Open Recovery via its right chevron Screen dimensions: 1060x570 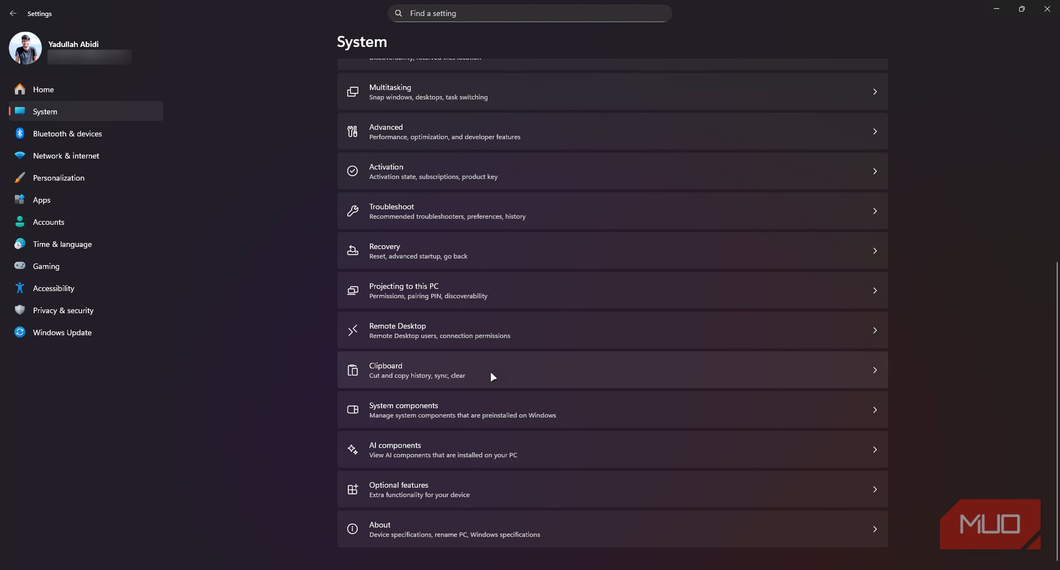[875, 251]
